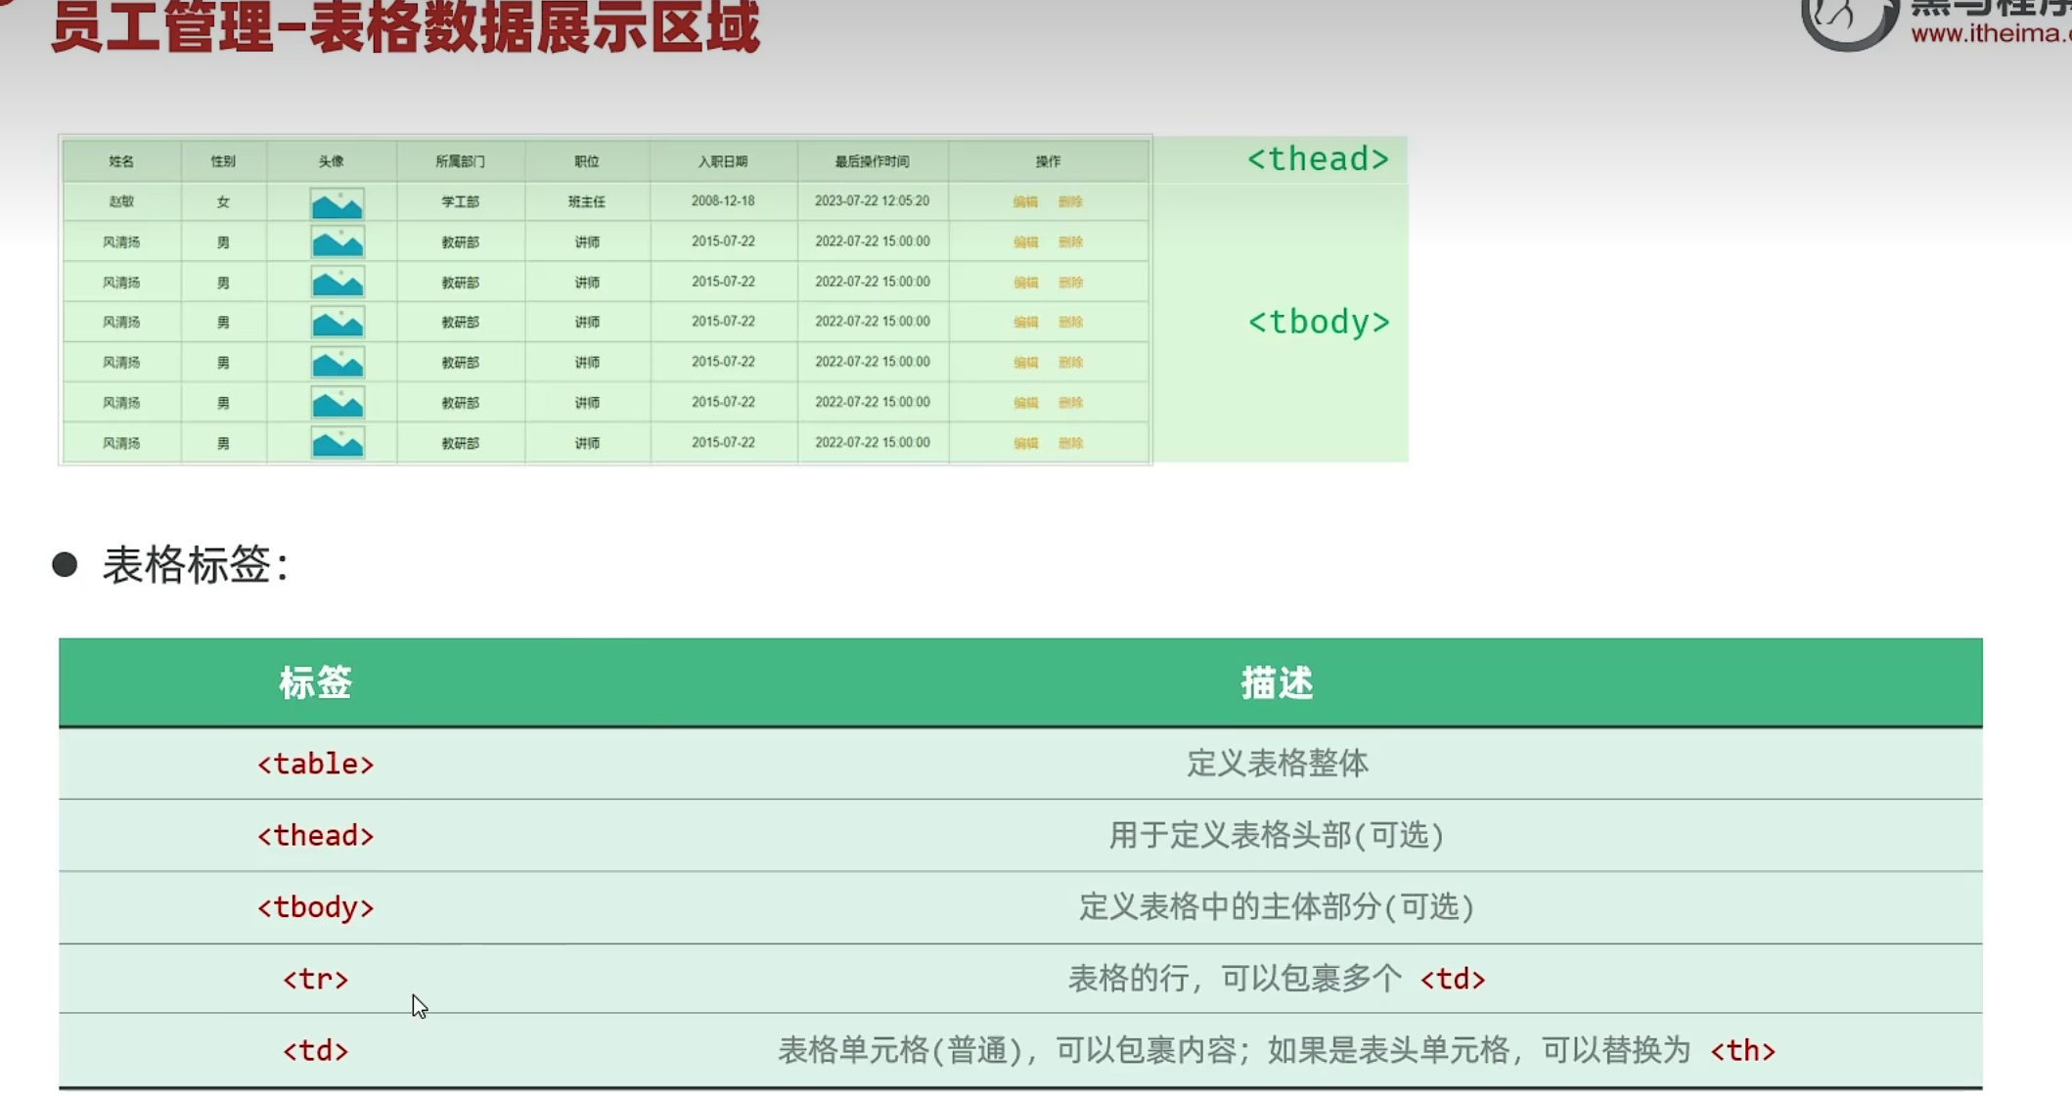
Task: Click the 姓名 column header
Action: coord(121,161)
